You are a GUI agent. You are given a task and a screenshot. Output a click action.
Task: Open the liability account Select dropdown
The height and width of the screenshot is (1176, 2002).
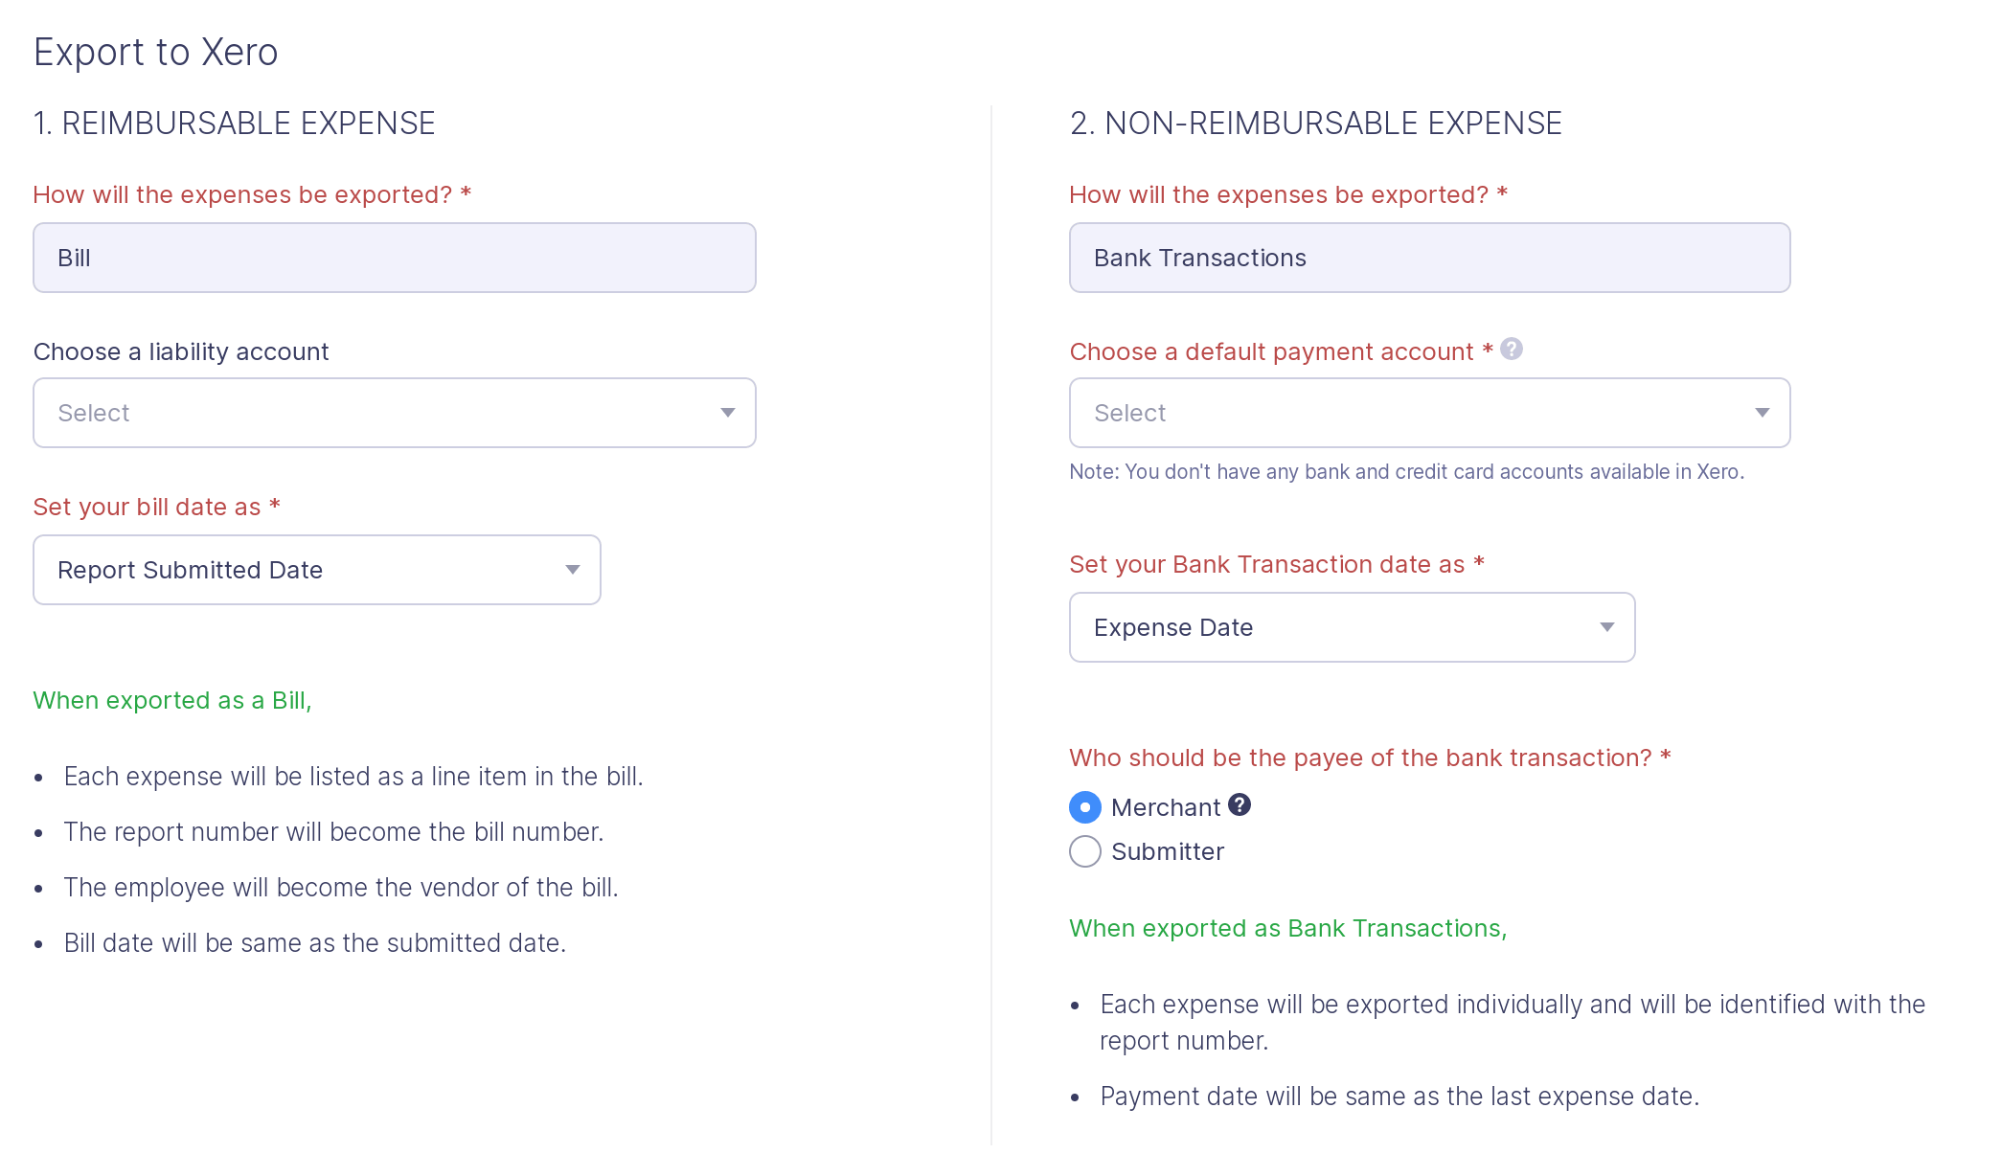tap(393, 412)
